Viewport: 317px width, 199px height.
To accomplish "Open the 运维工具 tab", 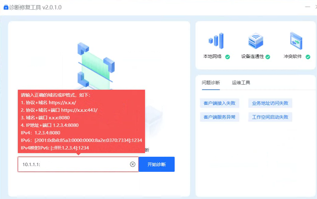I will [x=241, y=83].
